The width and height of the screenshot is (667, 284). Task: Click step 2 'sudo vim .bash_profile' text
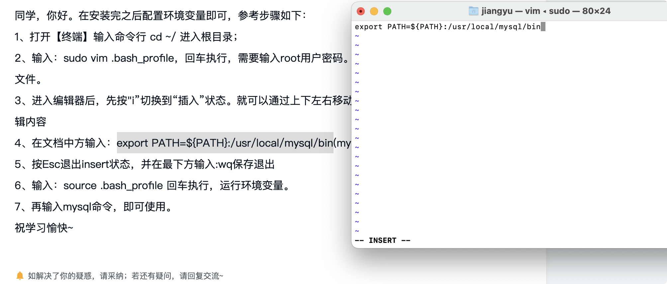(x=119, y=58)
